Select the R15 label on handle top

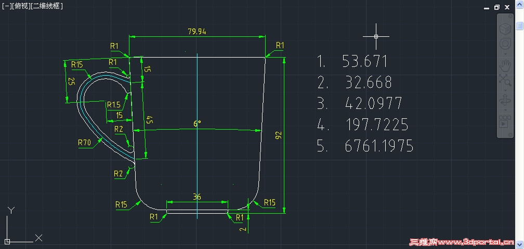tap(77, 64)
